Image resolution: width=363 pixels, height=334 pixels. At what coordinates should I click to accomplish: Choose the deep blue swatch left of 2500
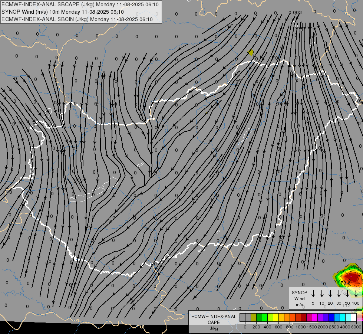click(332, 317)
